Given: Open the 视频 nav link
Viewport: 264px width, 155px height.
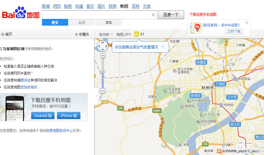Looking at the screenshot, I should click(x=112, y=6).
